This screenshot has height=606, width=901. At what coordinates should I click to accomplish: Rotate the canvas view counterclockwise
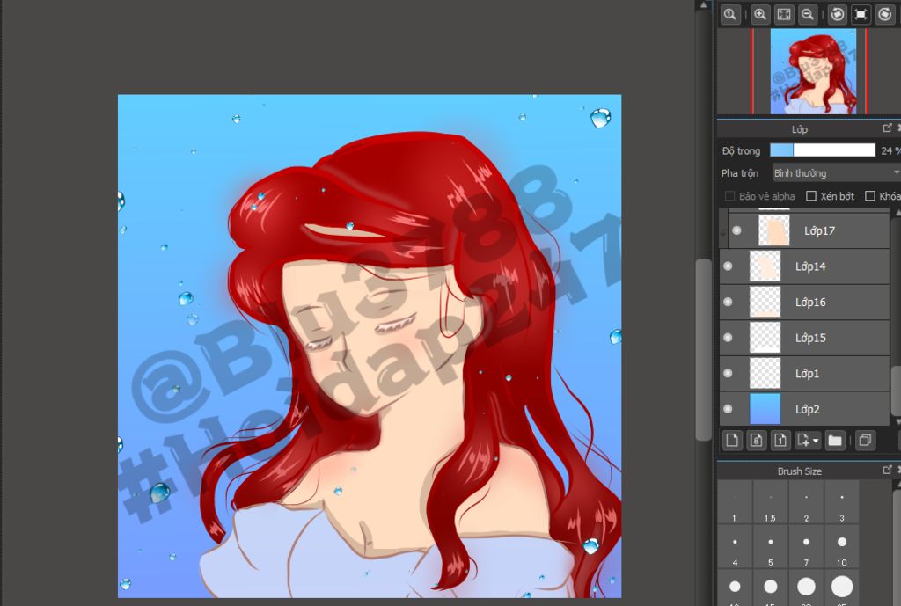(x=838, y=14)
